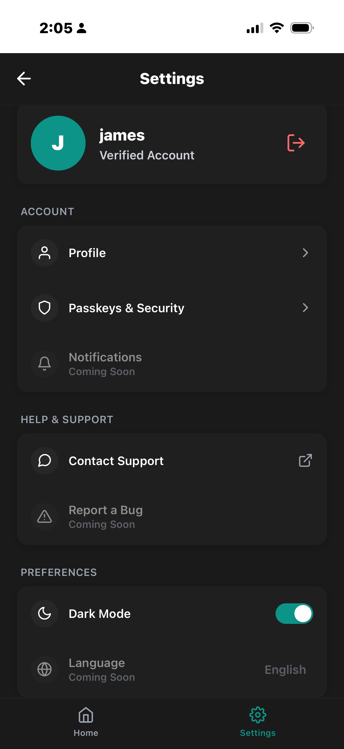Open Passkeys & Security via chevron
Image resolution: width=344 pixels, height=749 pixels.
pos(305,308)
